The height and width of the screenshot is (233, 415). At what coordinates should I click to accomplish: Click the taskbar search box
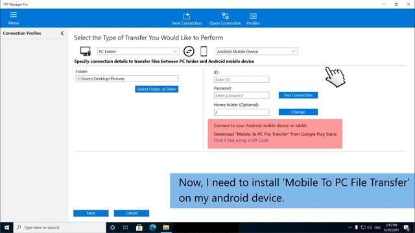coord(60,227)
